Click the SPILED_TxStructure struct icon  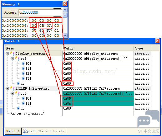point(12,88)
